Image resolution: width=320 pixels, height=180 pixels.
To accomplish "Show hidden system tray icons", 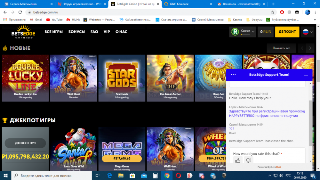I will coord(269,176).
